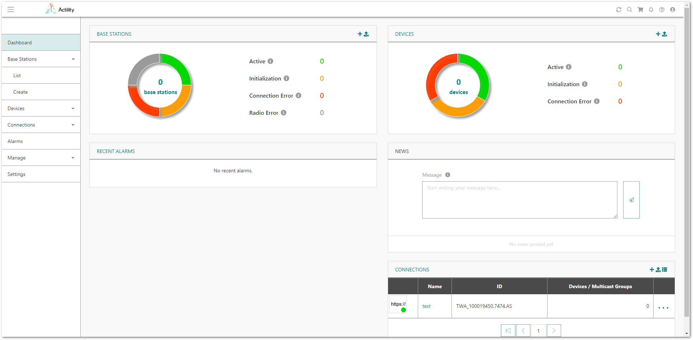Open the shopping cart icon
Viewport: 693px width, 340px height.
click(640, 10)
